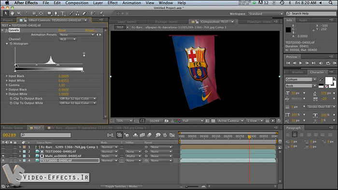This screenshot has width=338, height=190.
Task: Expand Gamma property
Action: pyautogui.click(x=7, y=85)
